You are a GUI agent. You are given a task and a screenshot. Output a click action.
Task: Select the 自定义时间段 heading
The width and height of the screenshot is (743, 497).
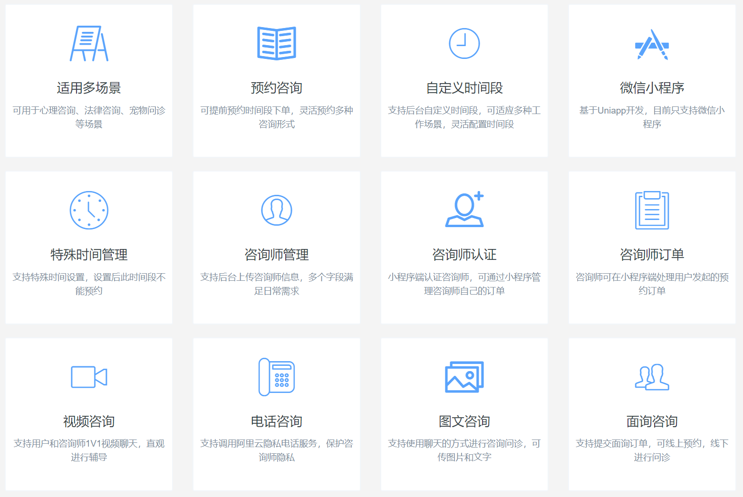(x=464, y=88)
